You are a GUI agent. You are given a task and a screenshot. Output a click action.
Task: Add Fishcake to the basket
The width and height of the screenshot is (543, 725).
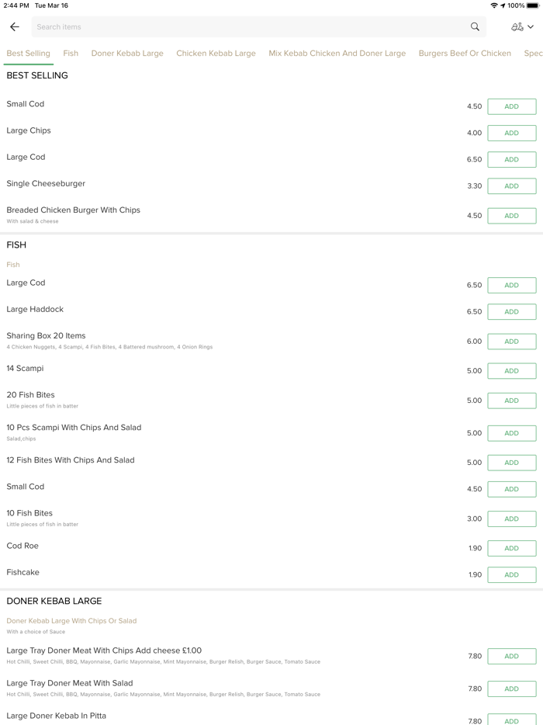[511, 575]
